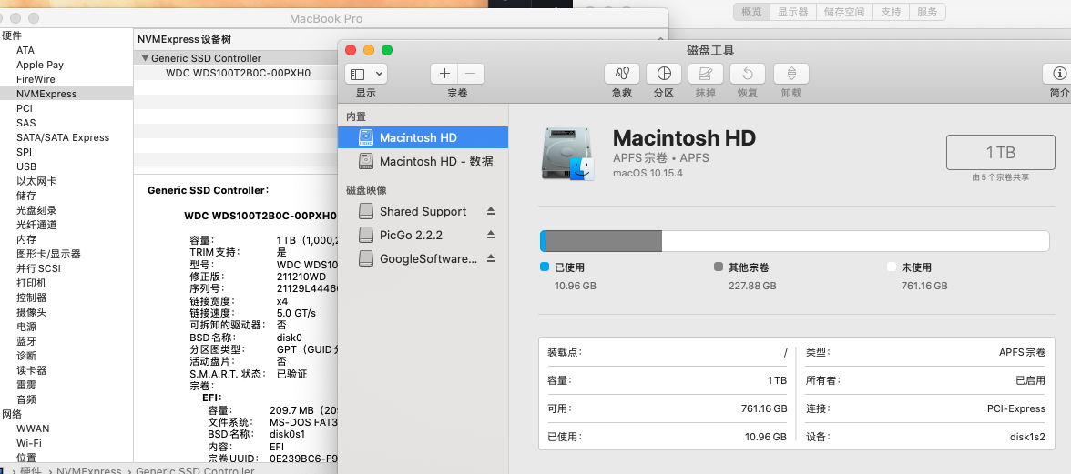1071x474 pixels.
Task: Switch to 储存空间 tab in About This Mac
Action: [x=844, y=12]
